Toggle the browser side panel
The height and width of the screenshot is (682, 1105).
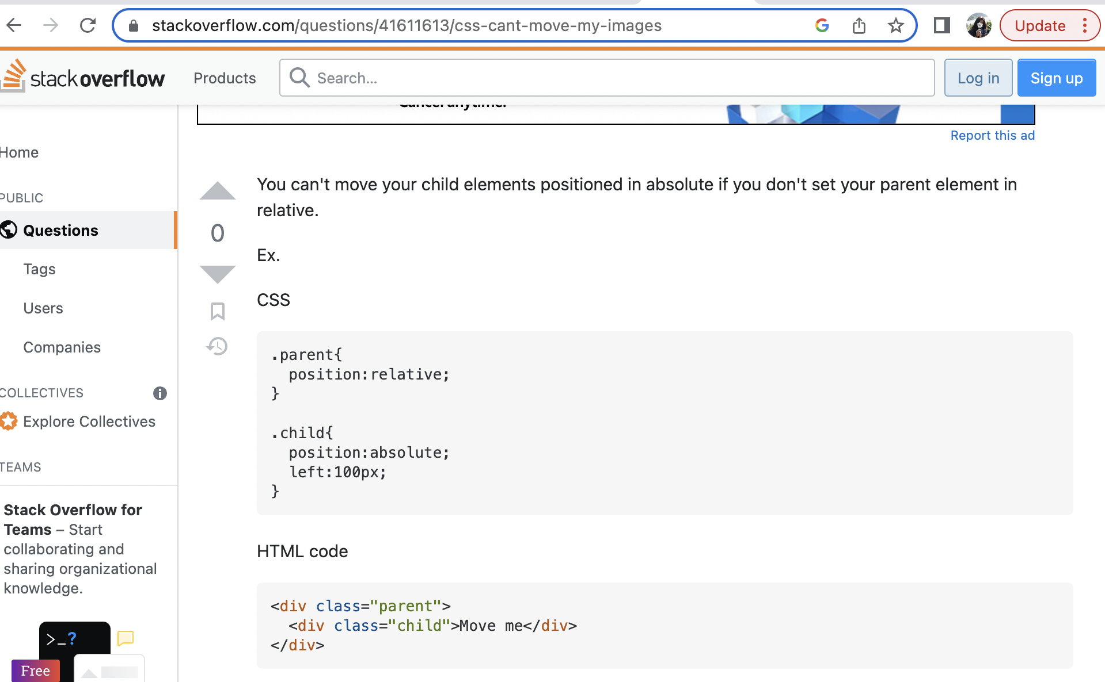(x=941, y=25)
